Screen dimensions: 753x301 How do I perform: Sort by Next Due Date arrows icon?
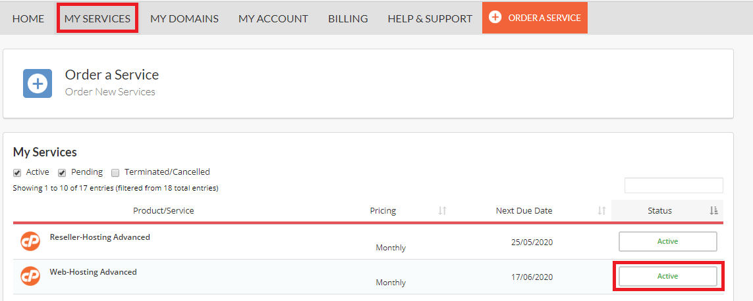(601, 210)
